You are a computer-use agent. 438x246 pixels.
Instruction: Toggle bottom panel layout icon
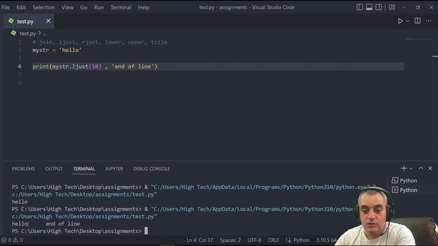click(x=369, y=8)
